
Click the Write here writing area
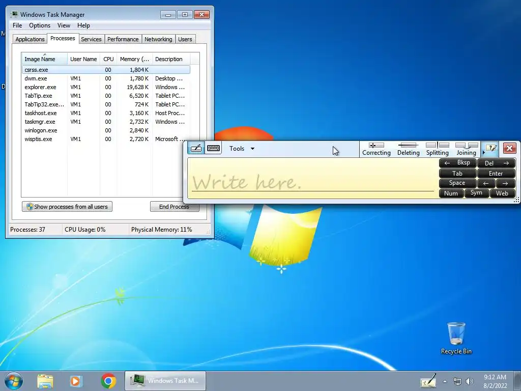[313, 179]
